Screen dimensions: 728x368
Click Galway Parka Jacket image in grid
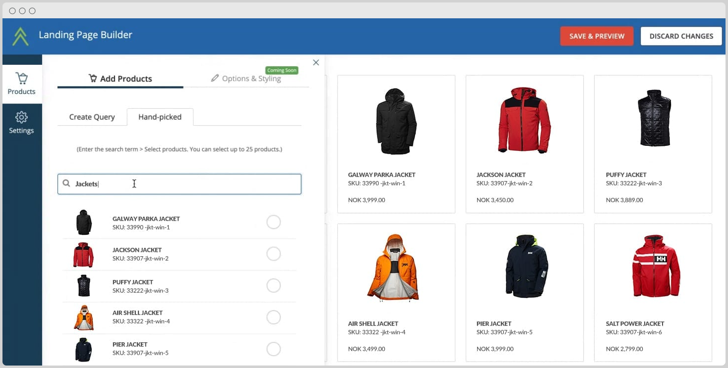coord(396,121)
